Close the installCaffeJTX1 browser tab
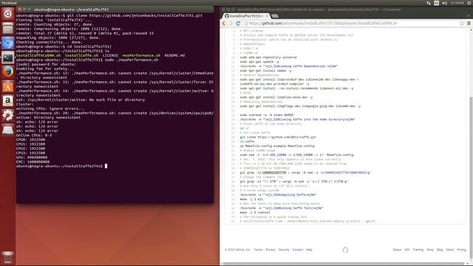The height and width of the screenshot is (266, 473). [267, 16]
